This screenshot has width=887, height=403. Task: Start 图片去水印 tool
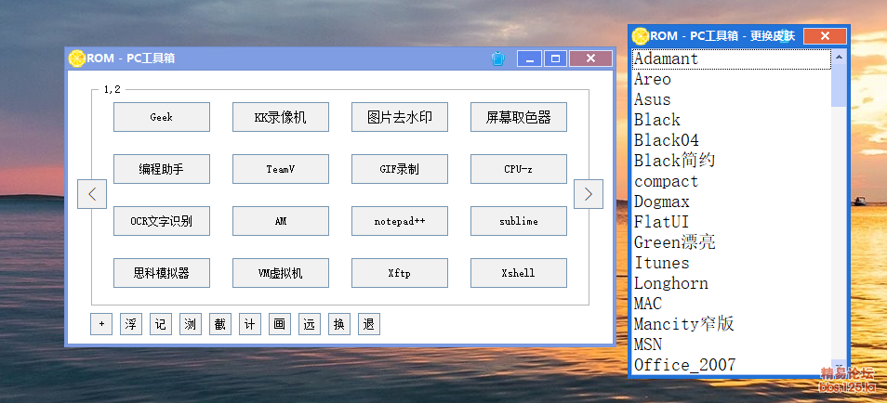tap(400, 117)
